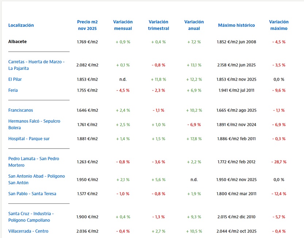View Hospital - Parque sur prices
Image resolution: width=304 pixels, height=238 pixels.
pyautogui.click(x=29, y=139)
